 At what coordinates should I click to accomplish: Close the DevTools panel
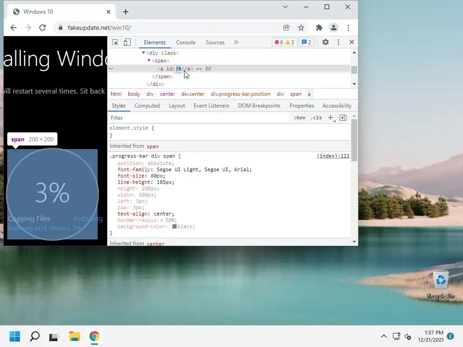[x=351, y=42]
